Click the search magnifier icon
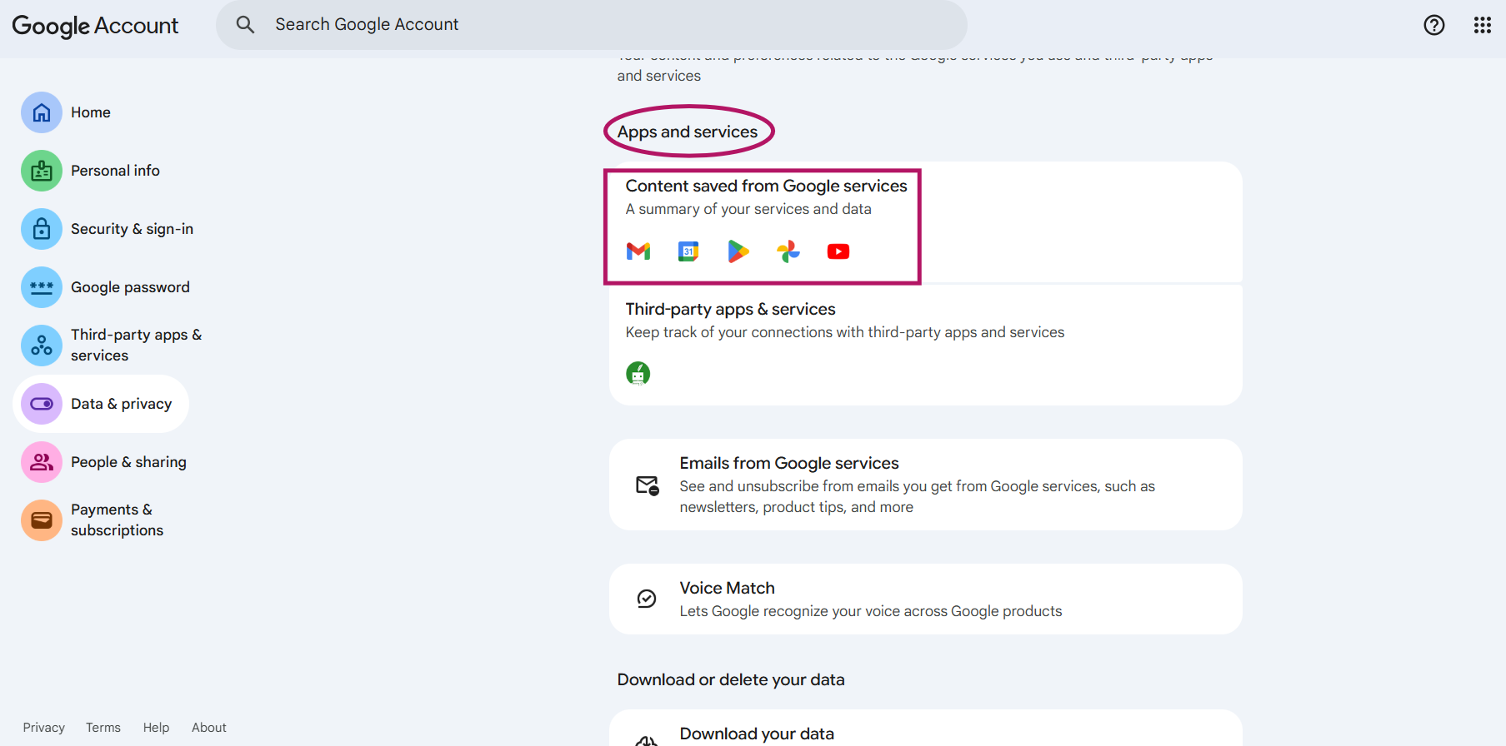Screen dimensions: 1506x746 click(245, 25)
